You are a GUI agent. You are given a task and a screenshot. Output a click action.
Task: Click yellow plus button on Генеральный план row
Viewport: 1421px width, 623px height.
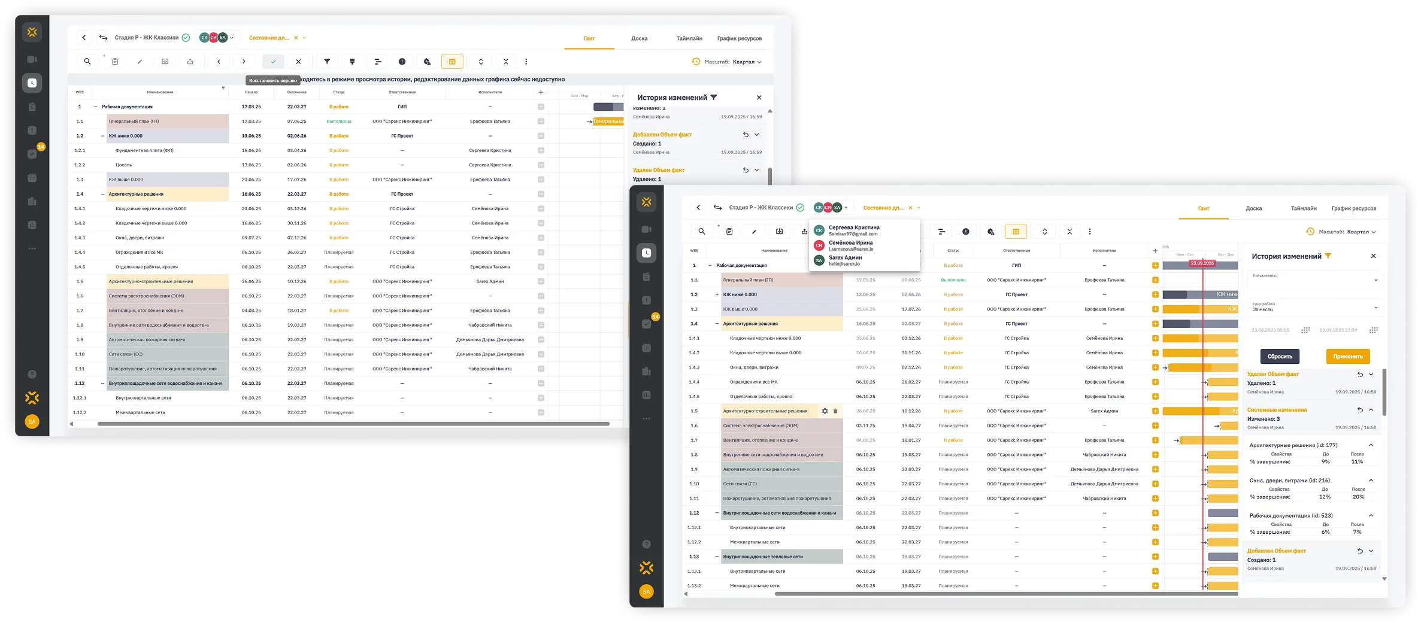[x=1155, y=280]
